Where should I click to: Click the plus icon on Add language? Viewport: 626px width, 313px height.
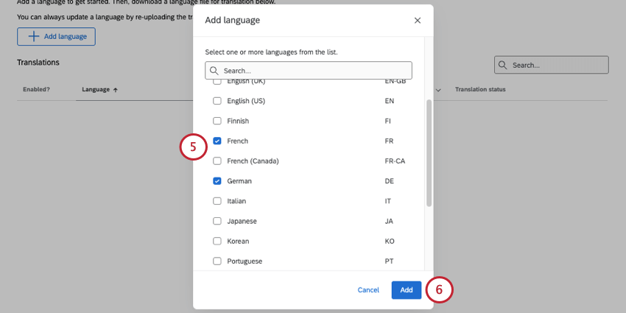tap(33, 36)
